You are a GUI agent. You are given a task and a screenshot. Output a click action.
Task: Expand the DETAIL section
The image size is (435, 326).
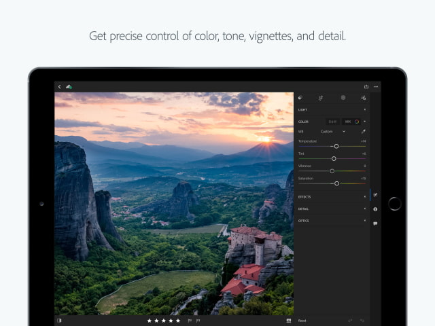332,209
